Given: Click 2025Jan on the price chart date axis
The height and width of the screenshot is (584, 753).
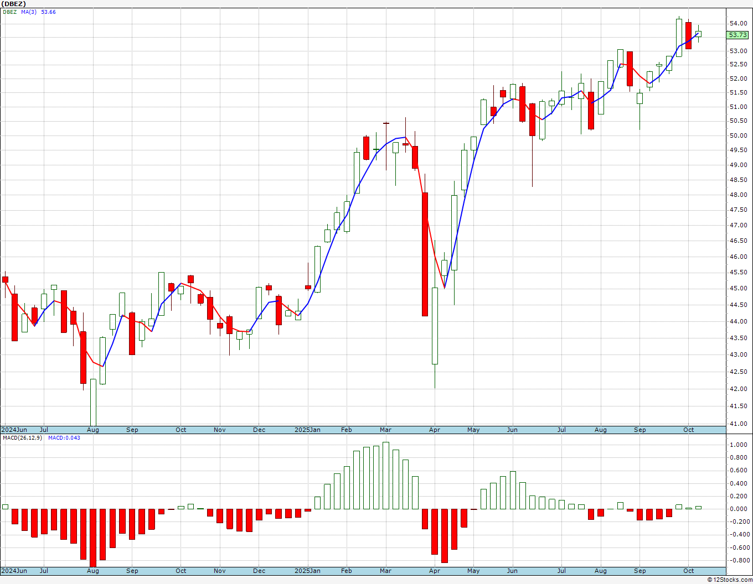Looking at the screenshot, I should click(x=307, y=430).
